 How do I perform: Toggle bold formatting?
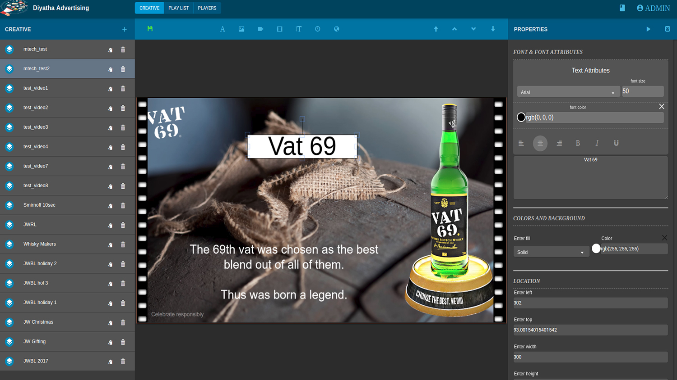pos(578,143)
